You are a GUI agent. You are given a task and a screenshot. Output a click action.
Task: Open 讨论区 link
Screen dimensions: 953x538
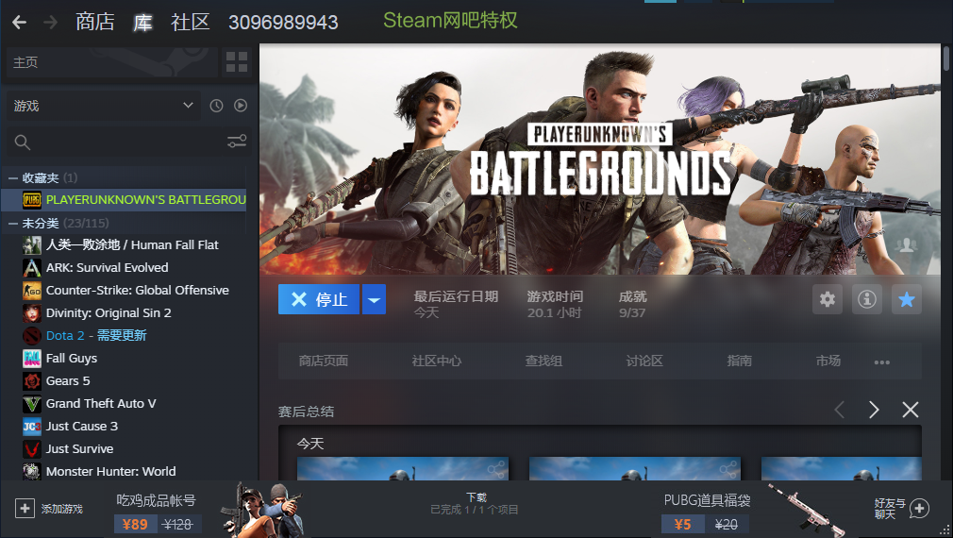(x=644, y=361)
